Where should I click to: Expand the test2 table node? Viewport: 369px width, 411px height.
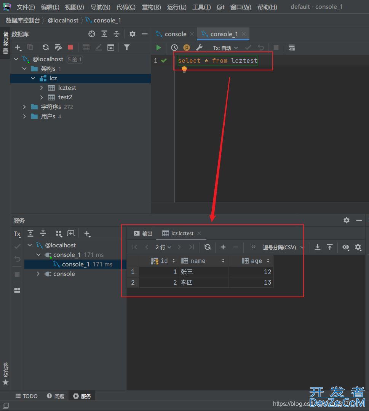(42, 97)
